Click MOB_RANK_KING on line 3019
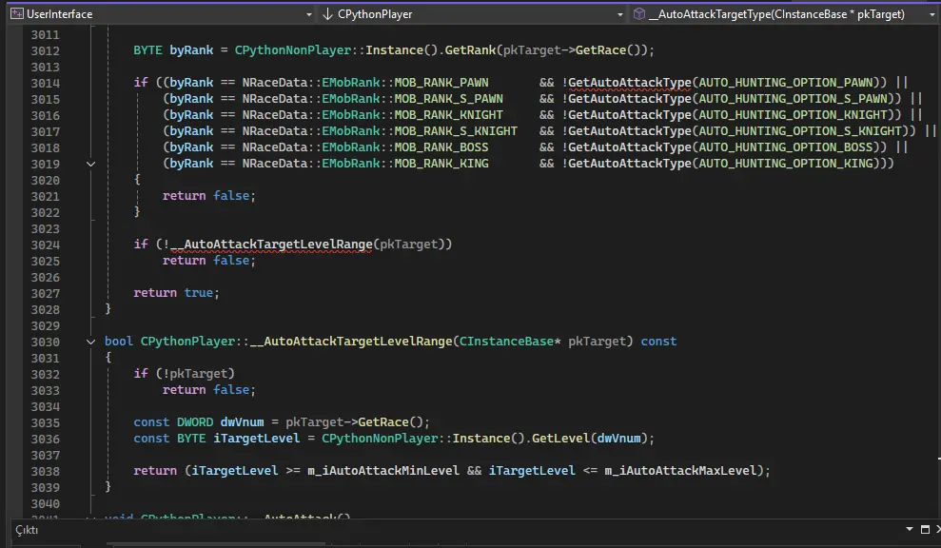The image size is (941, 548). [441, 164]
